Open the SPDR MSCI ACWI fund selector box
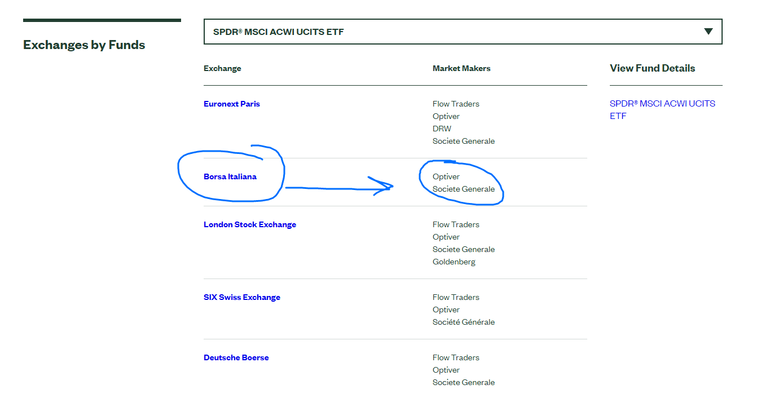 click(x=451, y=32)
